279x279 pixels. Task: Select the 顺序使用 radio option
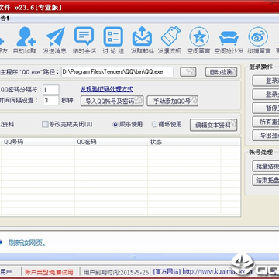115,125
